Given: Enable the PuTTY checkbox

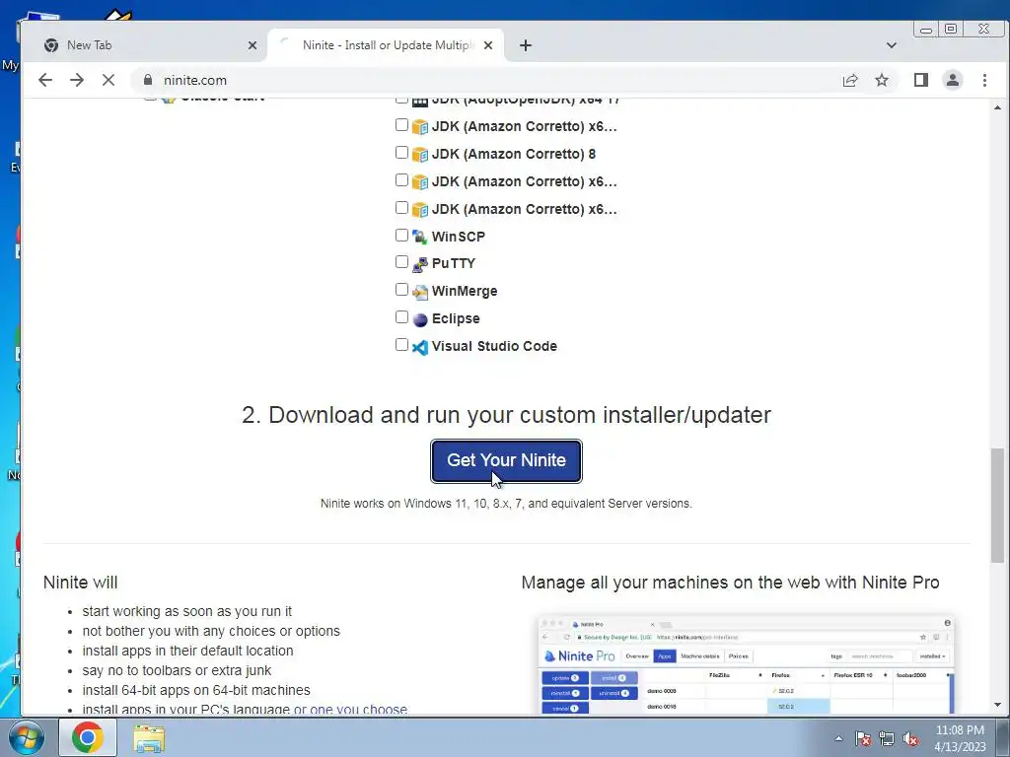Looking at the screenshot, I should click(402, 262).
